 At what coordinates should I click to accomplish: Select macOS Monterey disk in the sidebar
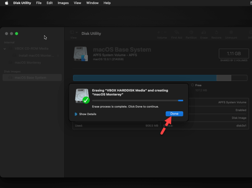(28, 63)
